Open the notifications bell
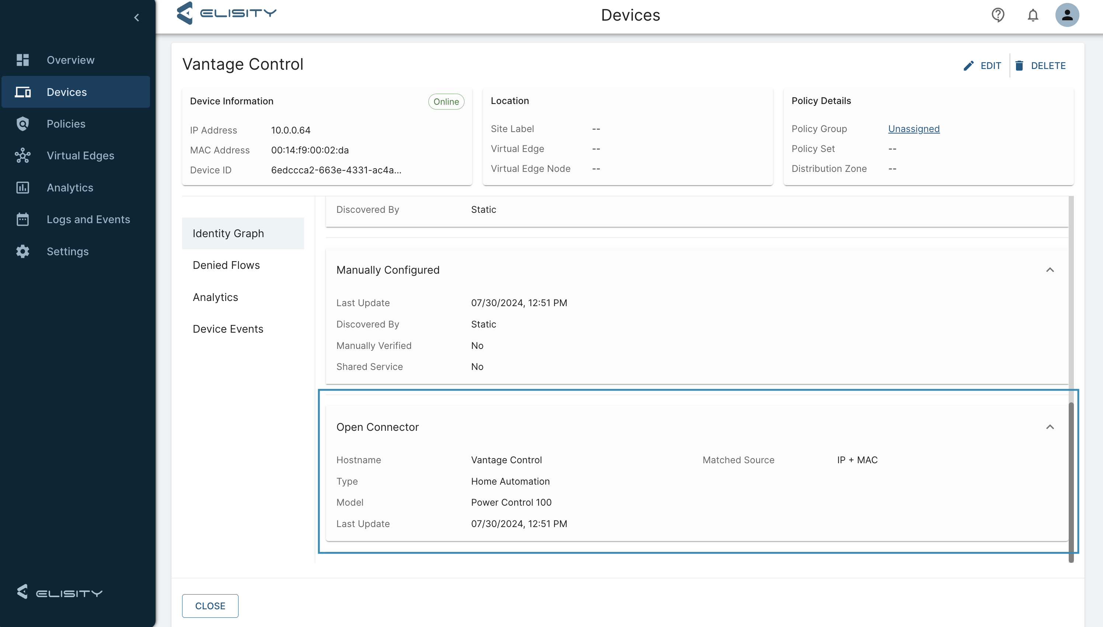 [x=1033, y=15]
